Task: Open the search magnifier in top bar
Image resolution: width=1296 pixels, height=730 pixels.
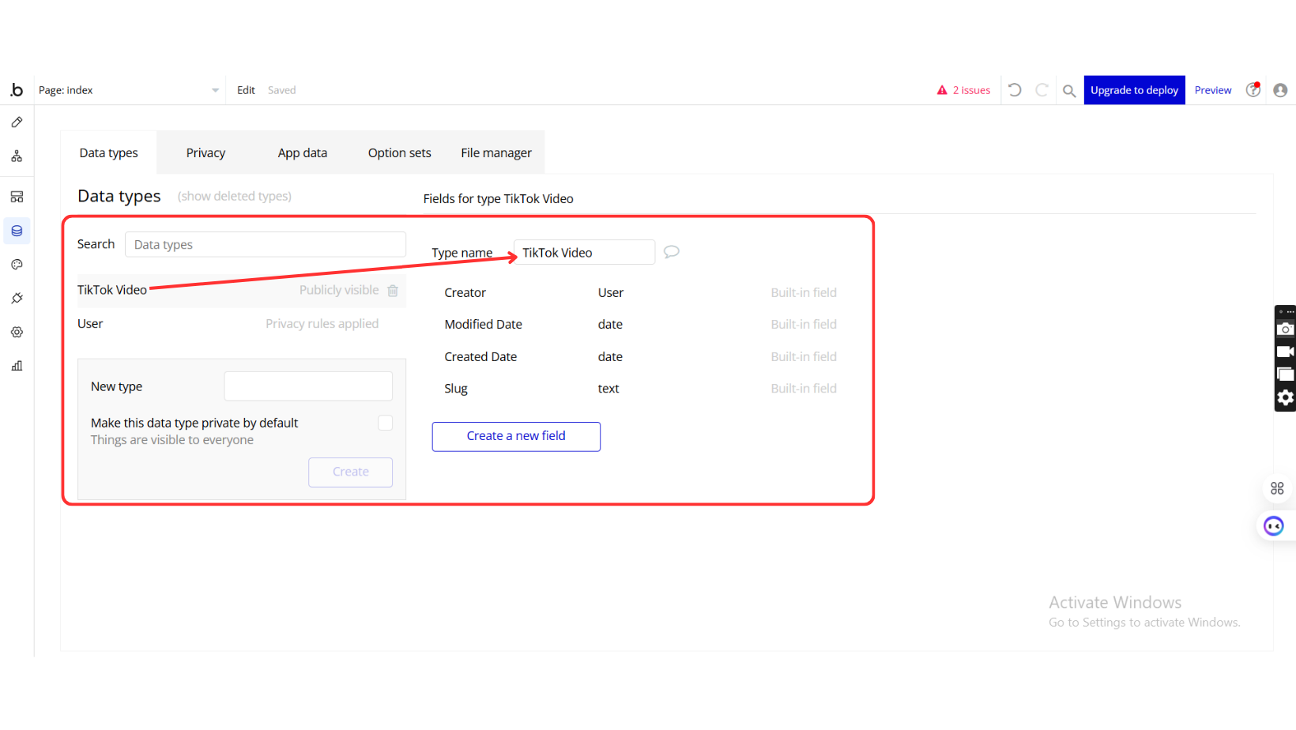Action: pyautogui.click(x=1069, y=91)
